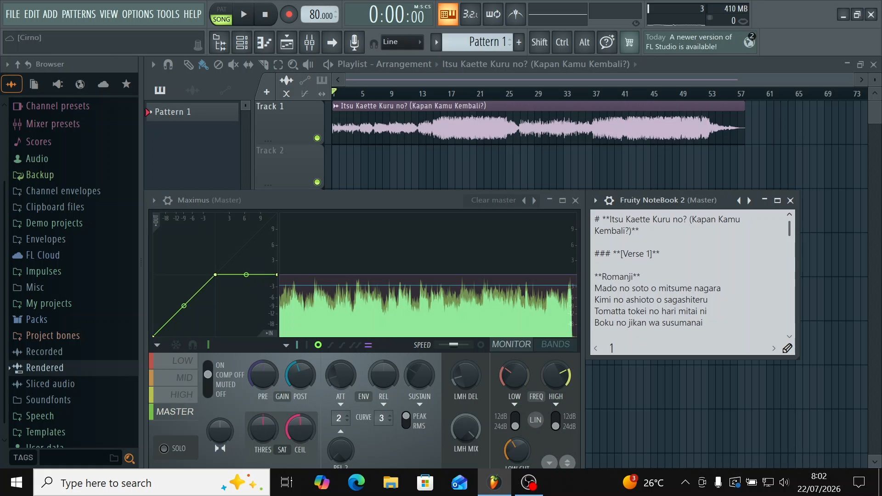The image size is (882, 496).
Task: Switch PAT/SONG mode toggle
Action: tap(221, 14)
